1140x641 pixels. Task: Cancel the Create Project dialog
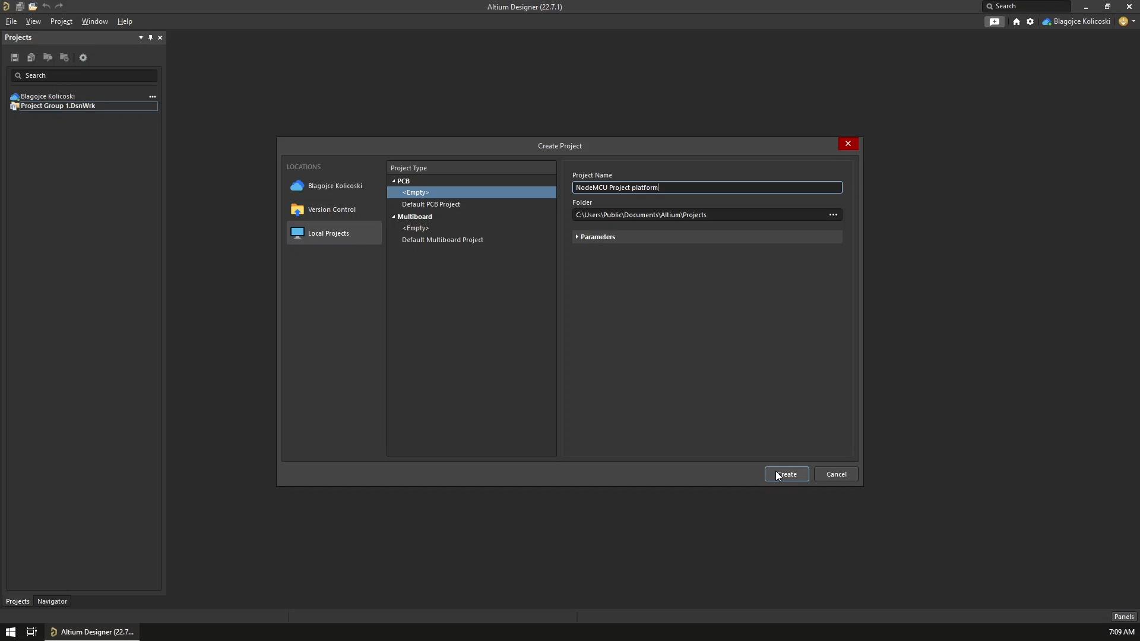(x=836, y=474)
